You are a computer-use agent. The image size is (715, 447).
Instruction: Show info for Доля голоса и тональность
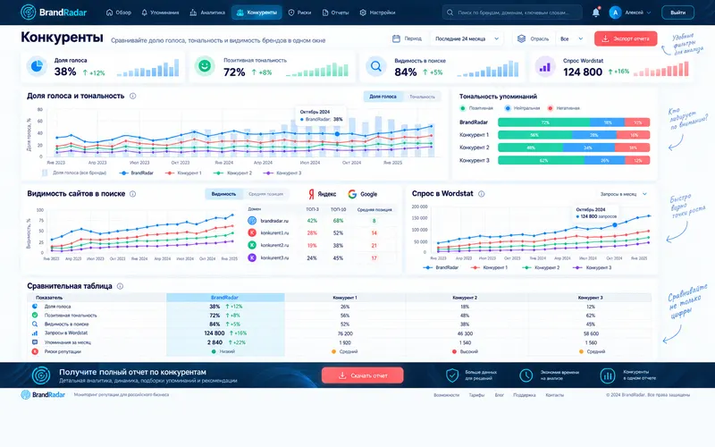132,96
